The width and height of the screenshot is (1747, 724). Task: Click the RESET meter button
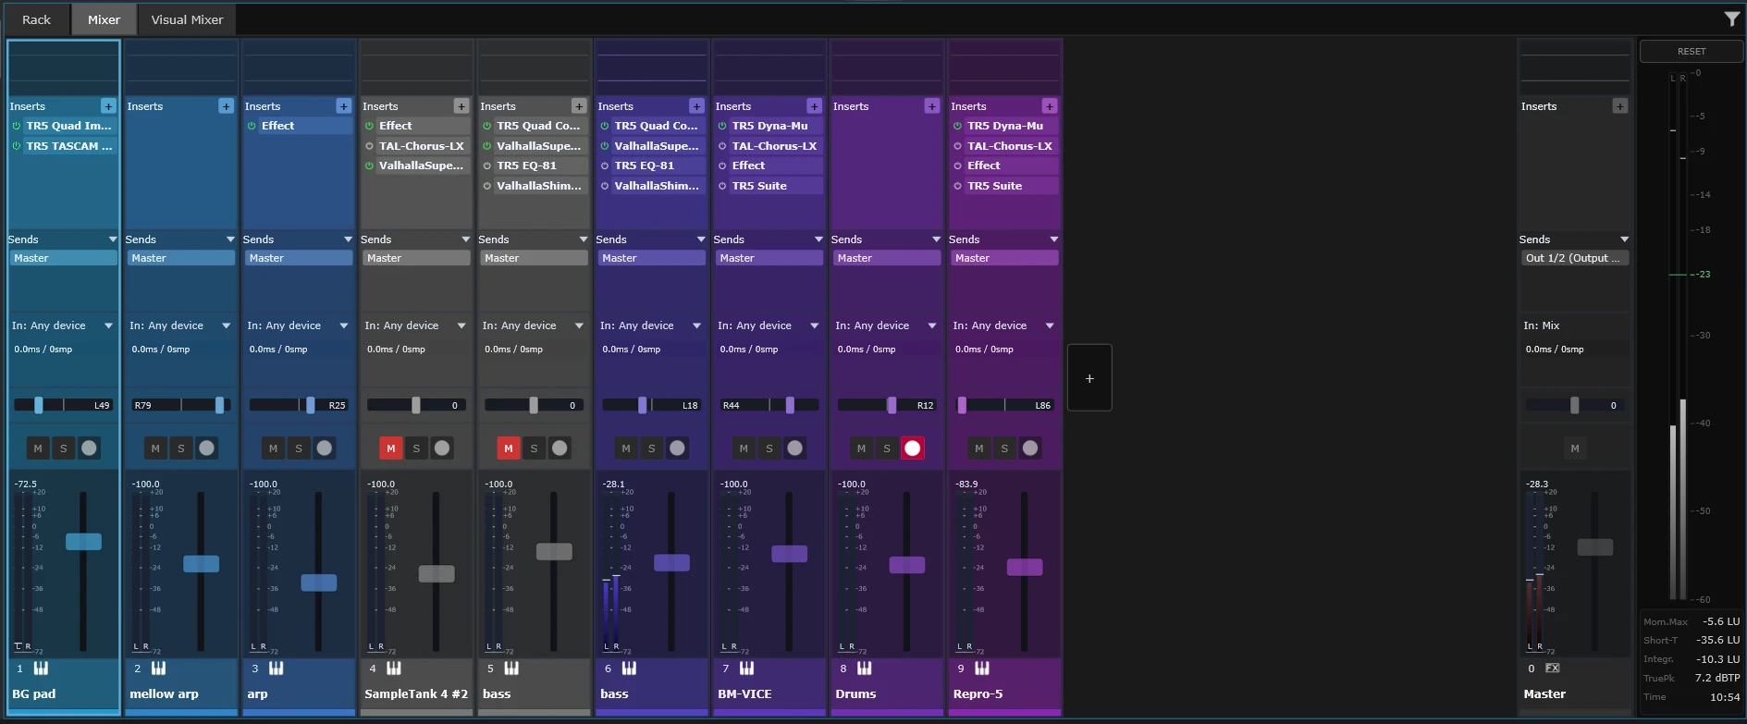click(1692, 52)
